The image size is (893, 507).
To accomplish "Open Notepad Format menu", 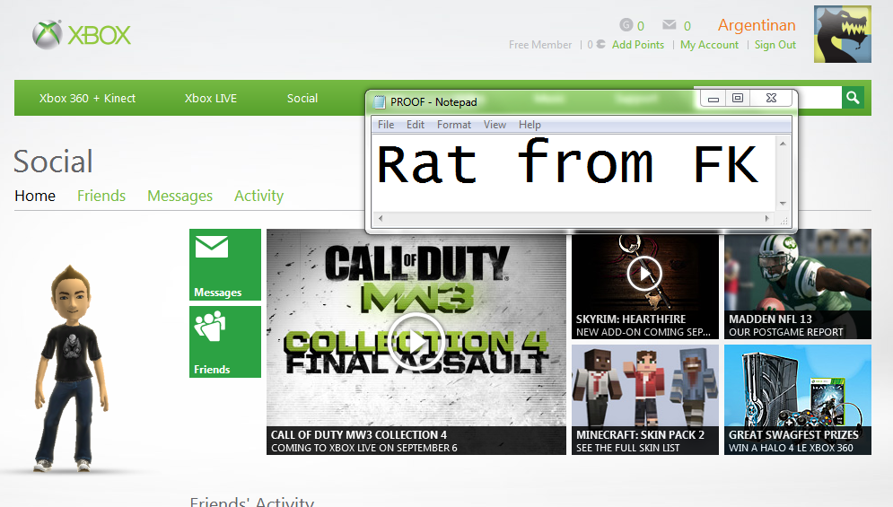I will 454,125.
